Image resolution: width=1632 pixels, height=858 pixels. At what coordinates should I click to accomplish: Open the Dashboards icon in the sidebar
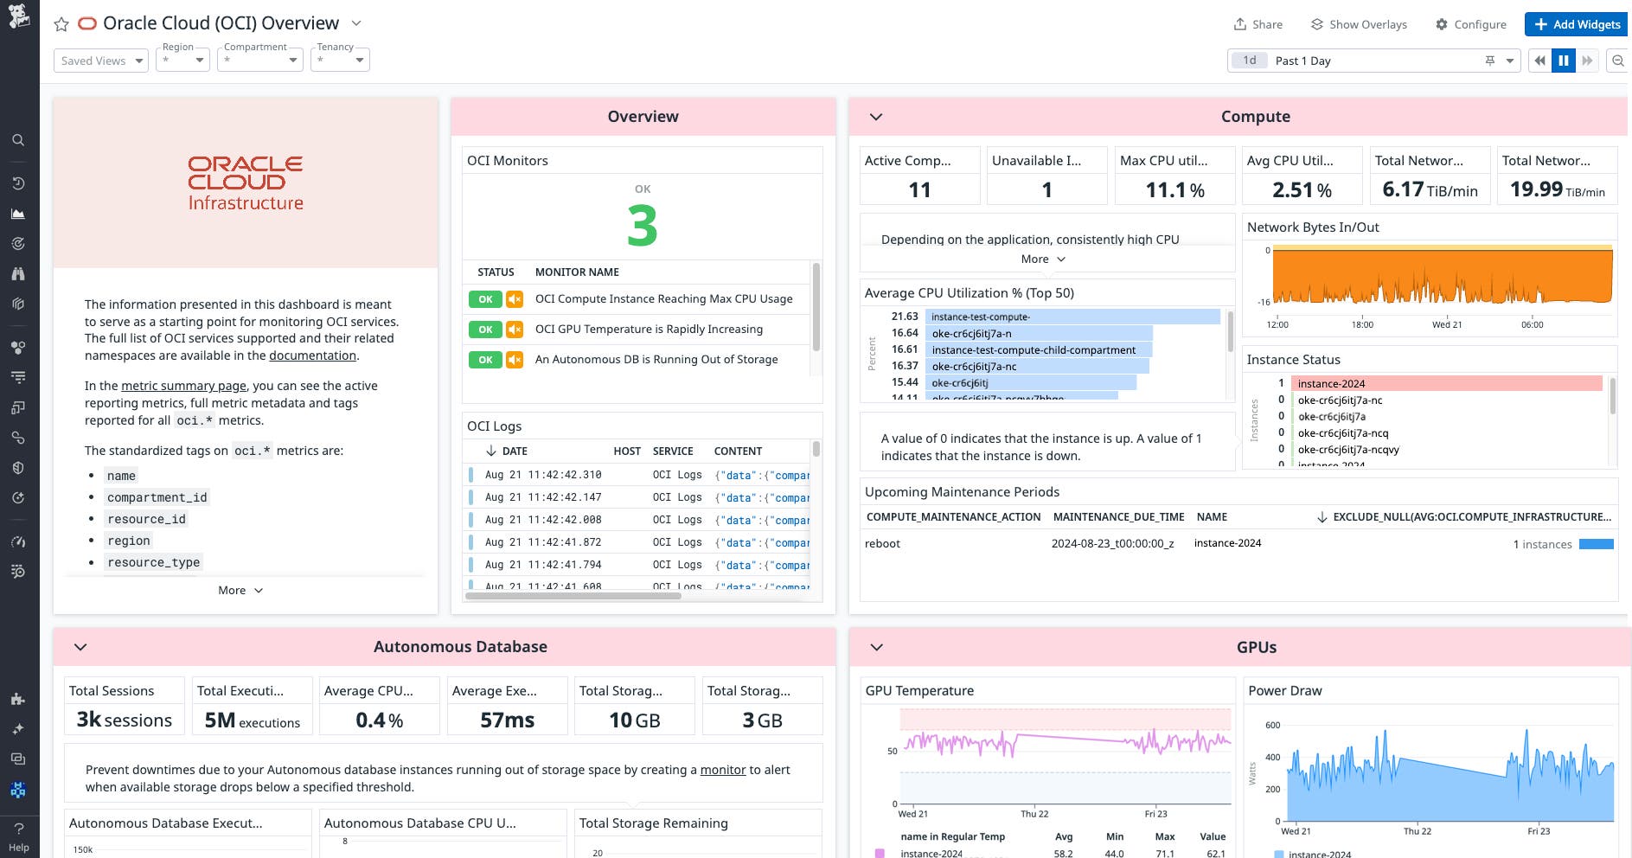tap(17, 214)
